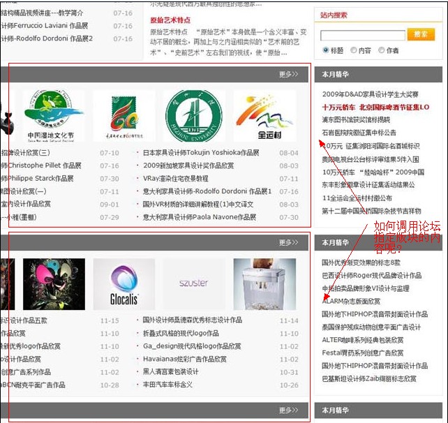Open the paper shredder image thumbnail

click(264, 284)
